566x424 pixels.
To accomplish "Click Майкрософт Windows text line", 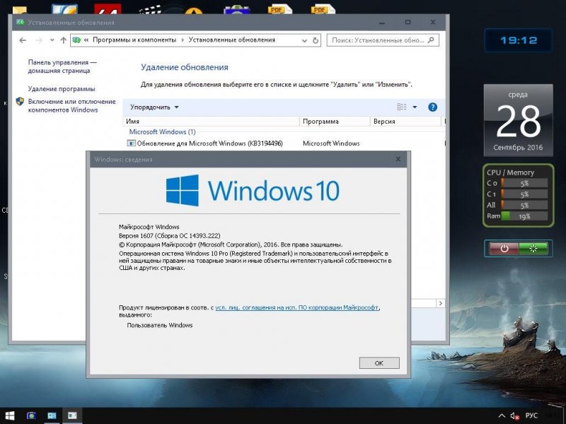I will click(x=149, y=227).
